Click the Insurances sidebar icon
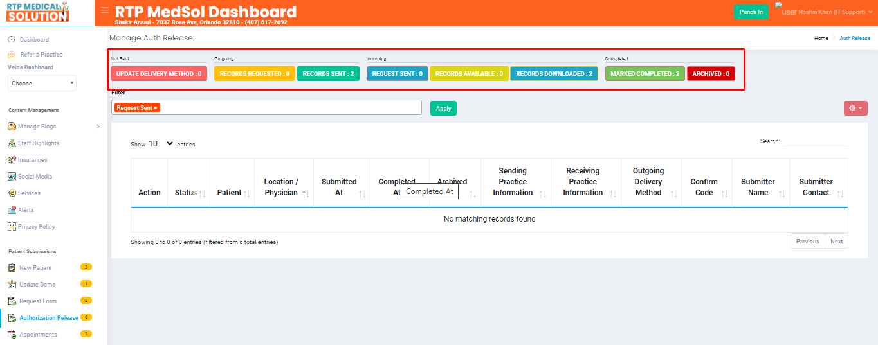This screenshot has height=345, width=878. [x=12, y=160]
